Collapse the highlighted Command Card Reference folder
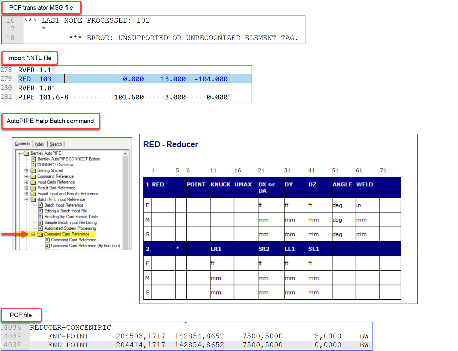The width and height of the screenshot is (458, 351). pyautogui.click(x=33, y=234)
